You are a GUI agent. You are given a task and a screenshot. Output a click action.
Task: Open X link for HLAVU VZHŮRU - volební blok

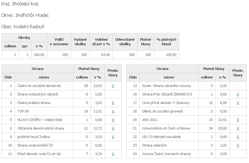click(x=113, y=120)
